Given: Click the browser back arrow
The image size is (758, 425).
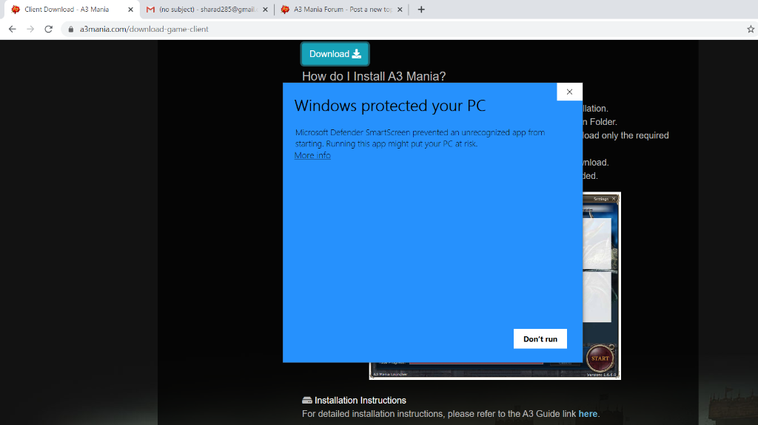Looking at the screenshot, I should (x=12, y=29).
